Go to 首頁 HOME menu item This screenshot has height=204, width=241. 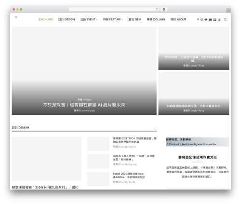[x=45, y=19]
